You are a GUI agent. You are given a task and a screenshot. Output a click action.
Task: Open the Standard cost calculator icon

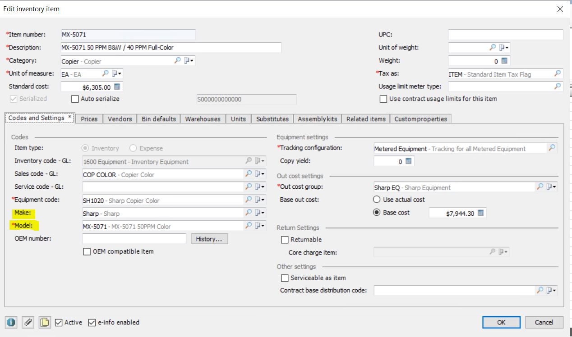click(117, 87)
